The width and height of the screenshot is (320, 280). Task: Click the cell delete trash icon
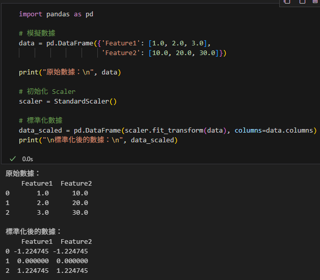315,2
